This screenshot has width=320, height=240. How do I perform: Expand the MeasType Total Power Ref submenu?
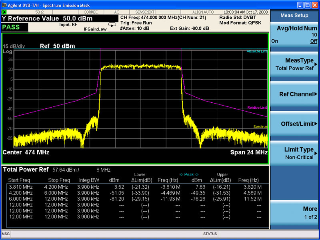[x=295, y=64]
